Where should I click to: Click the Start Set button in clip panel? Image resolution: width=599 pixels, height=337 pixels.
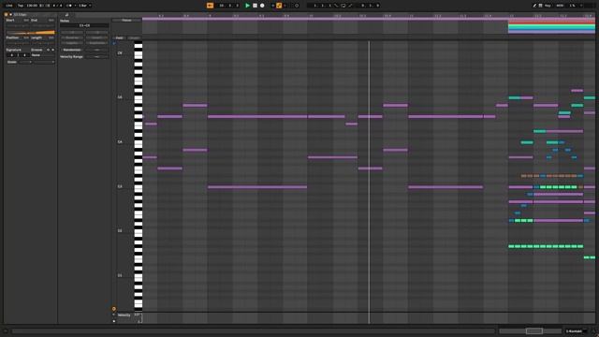[x=26, y=20]
